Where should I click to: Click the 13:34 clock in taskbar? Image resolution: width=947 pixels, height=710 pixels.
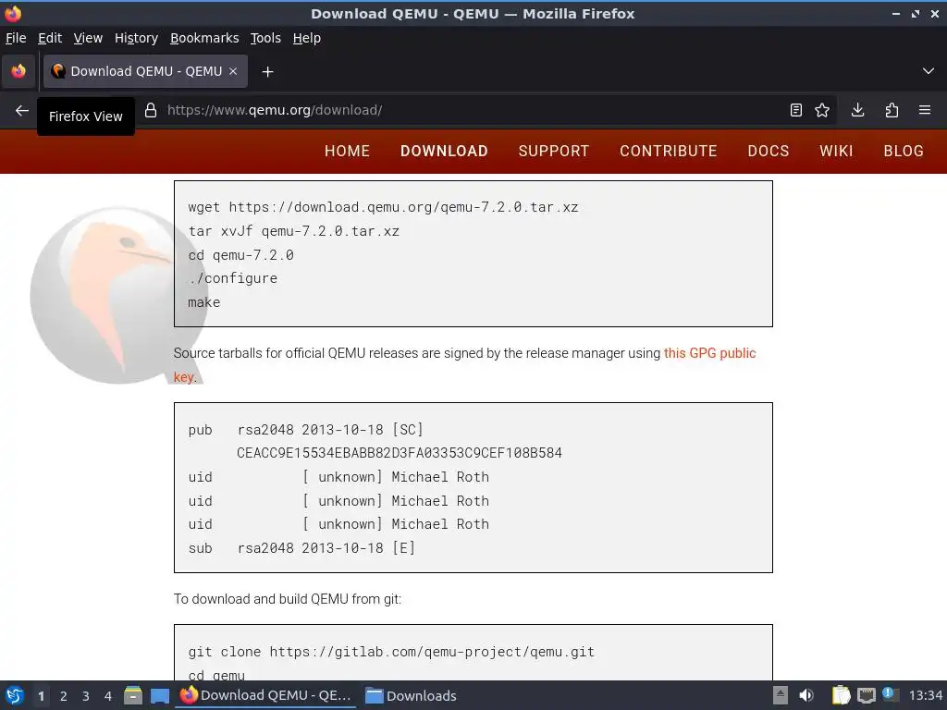(x=926, y=695)
